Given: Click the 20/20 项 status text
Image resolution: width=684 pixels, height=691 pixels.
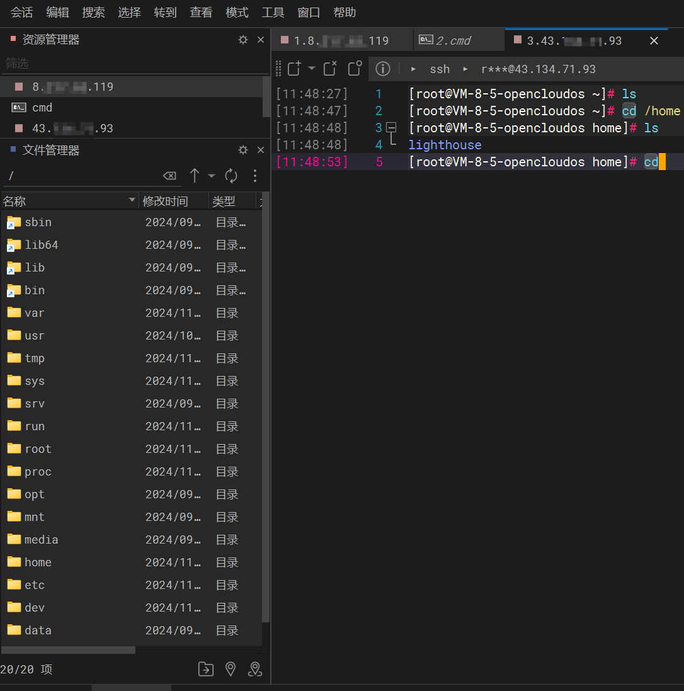Looking at the screenshot, I should (26, 670).
